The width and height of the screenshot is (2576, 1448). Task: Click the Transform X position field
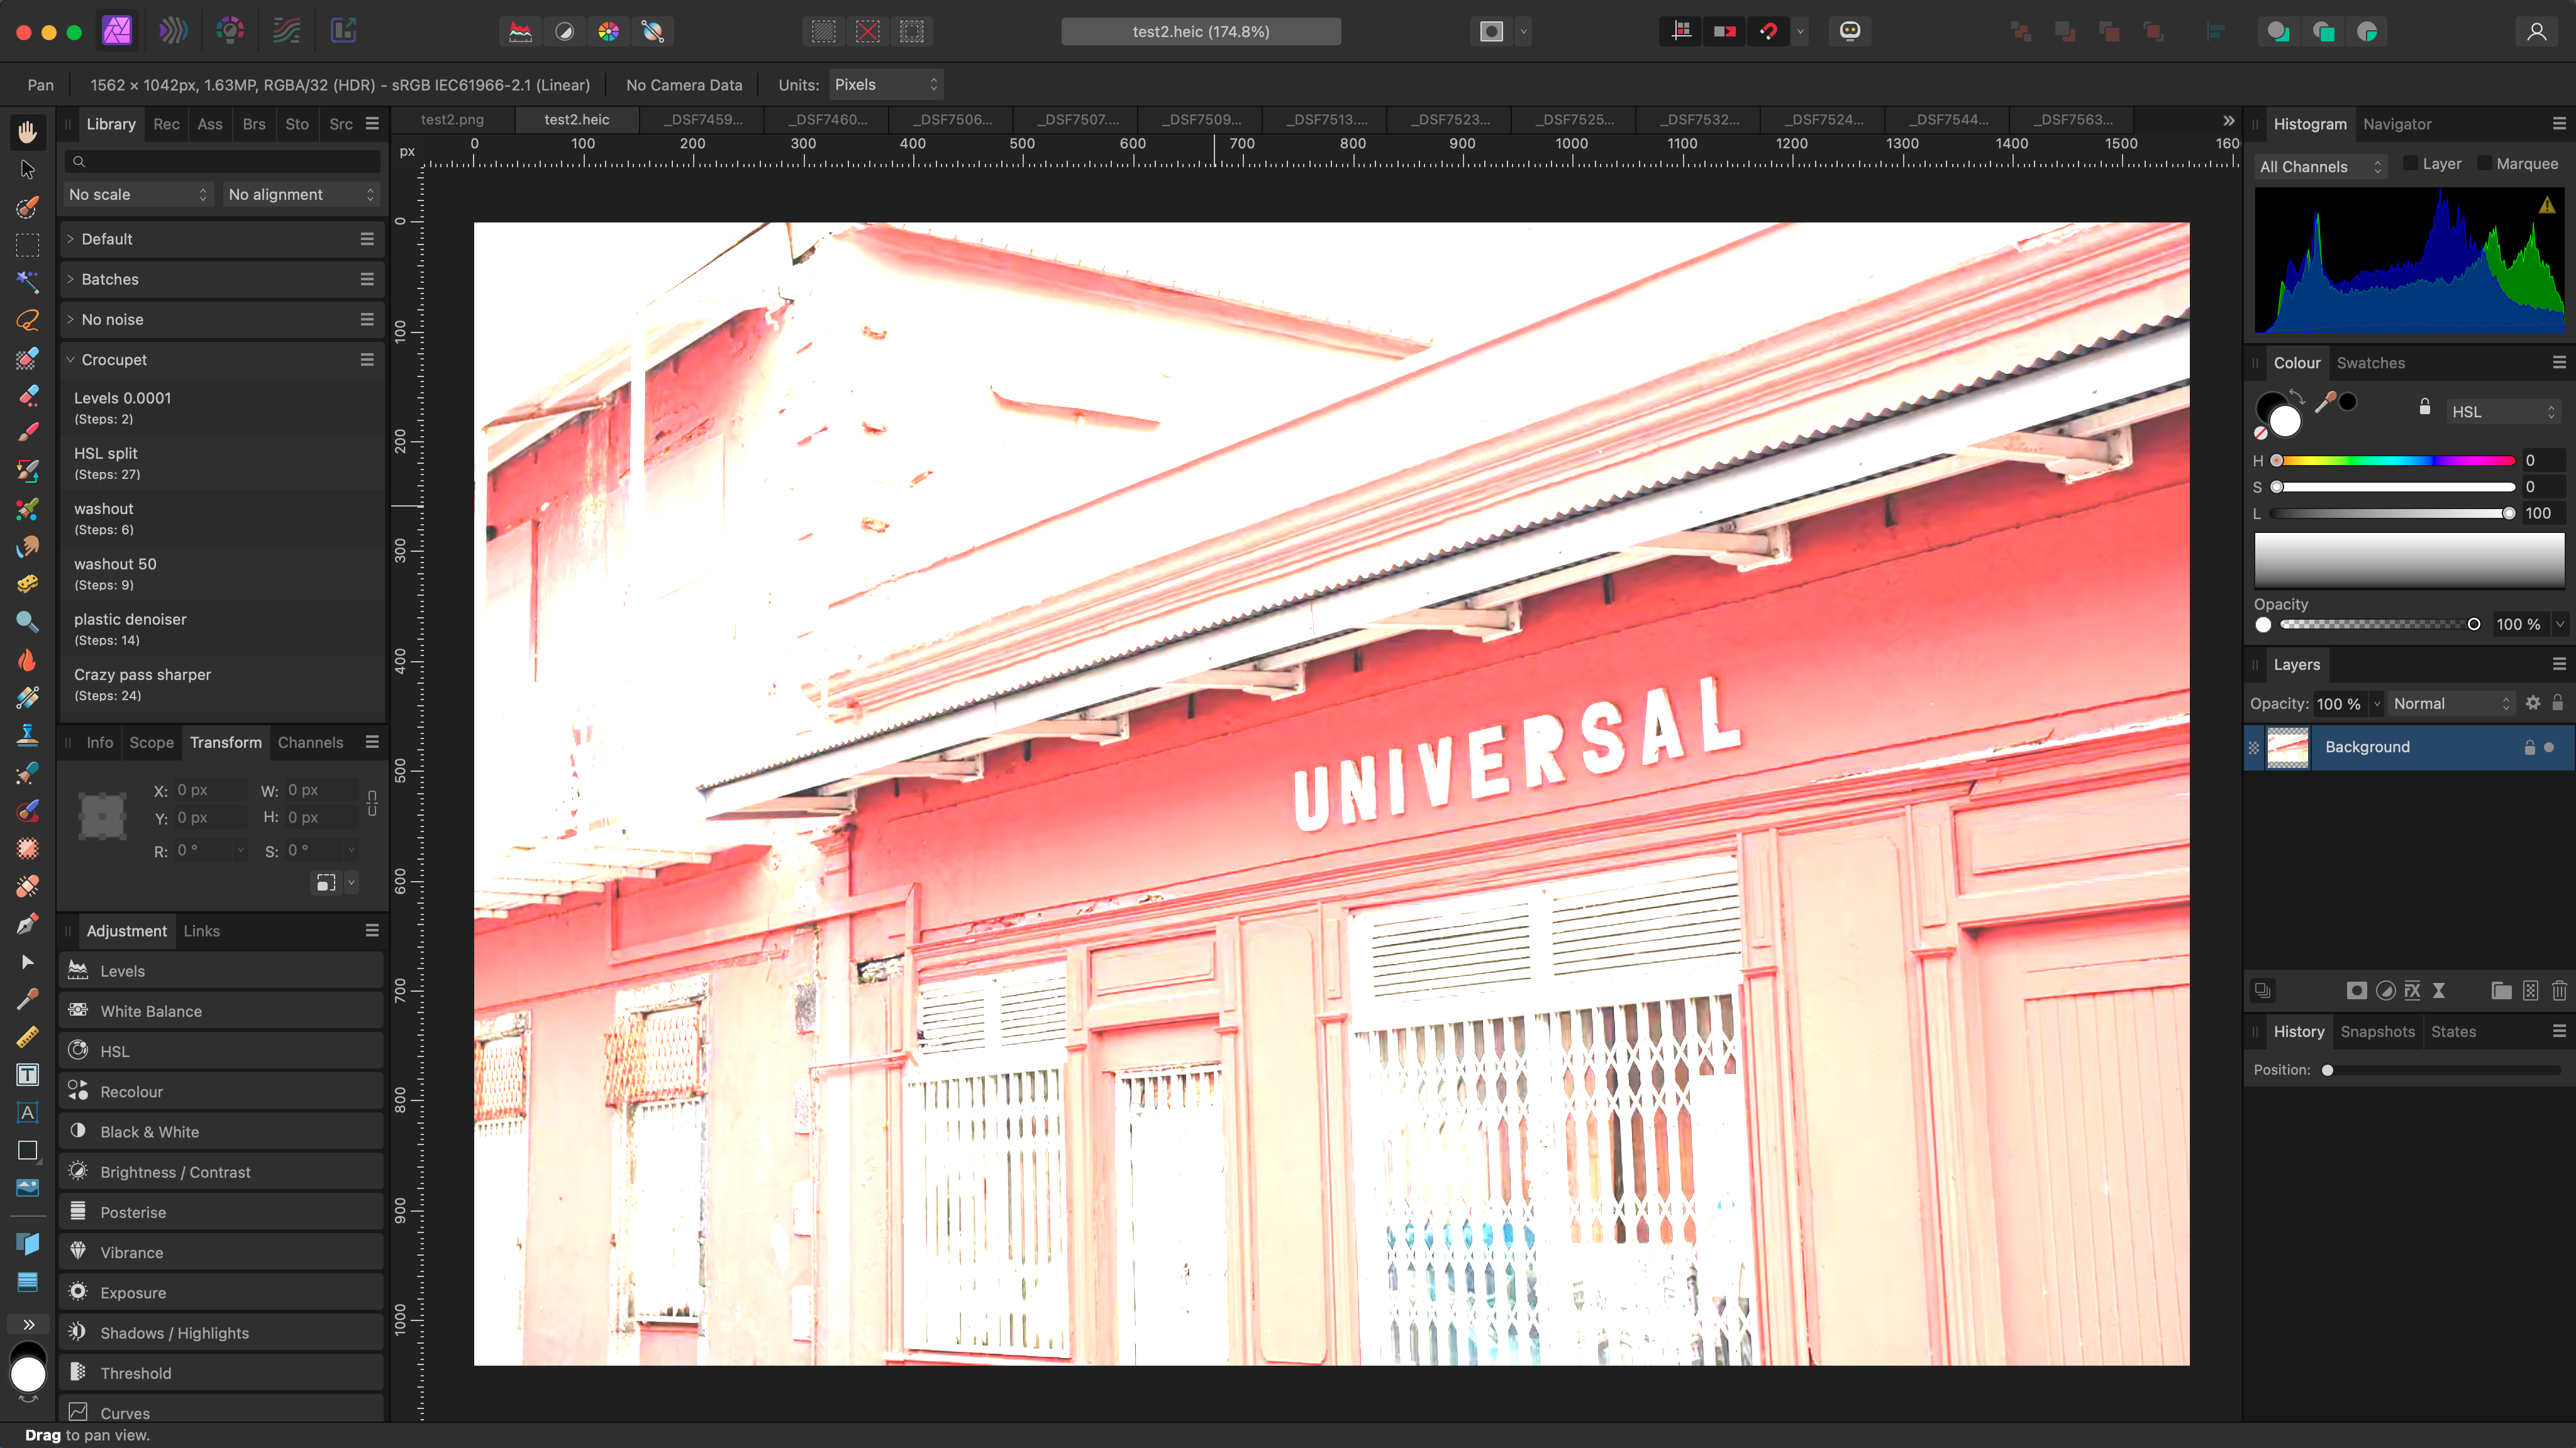click(210, 789)
